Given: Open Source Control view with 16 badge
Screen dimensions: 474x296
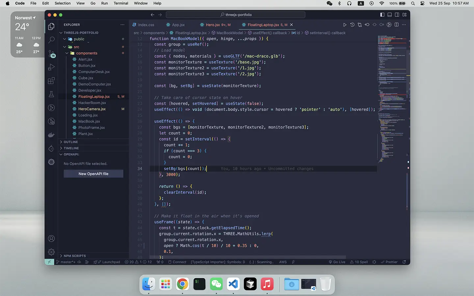Looking at the screenshot, I should coord(51,54).
